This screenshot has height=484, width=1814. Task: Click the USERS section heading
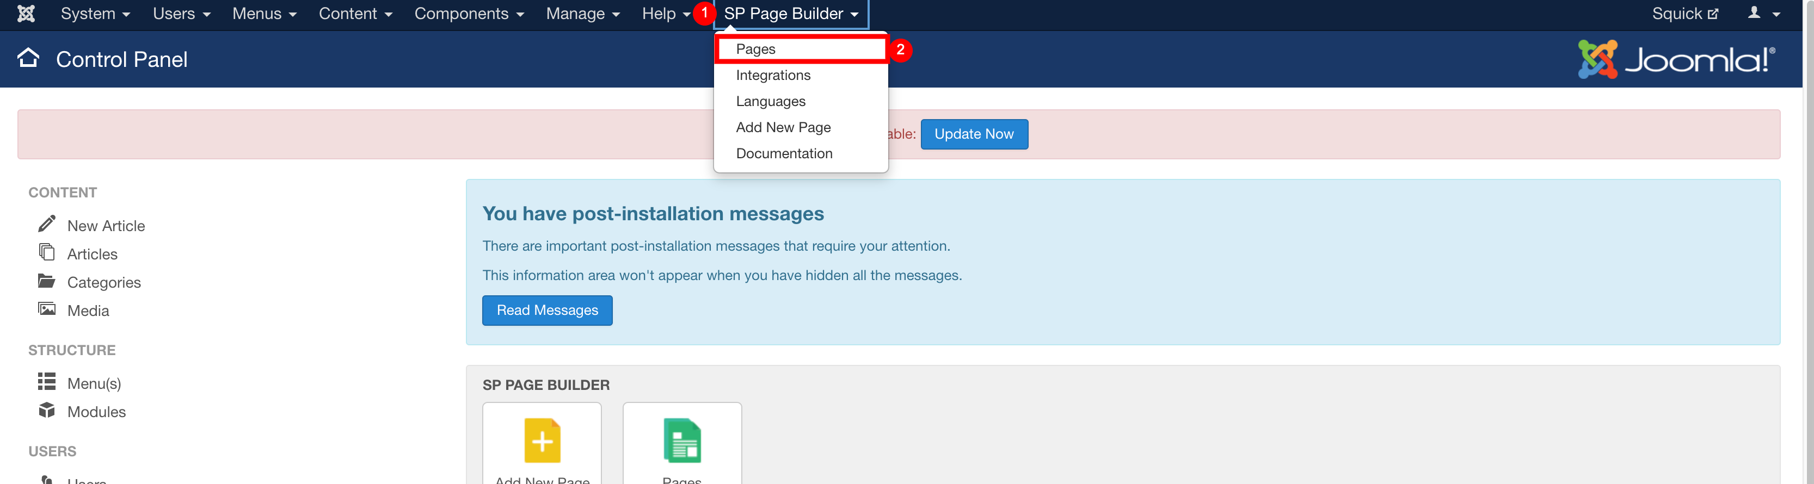click(52, 451)
